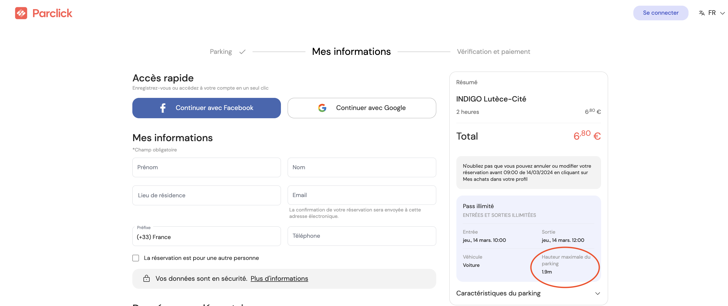
Task: Open the Préfixe country code dropdown
Action: (206, 236)
